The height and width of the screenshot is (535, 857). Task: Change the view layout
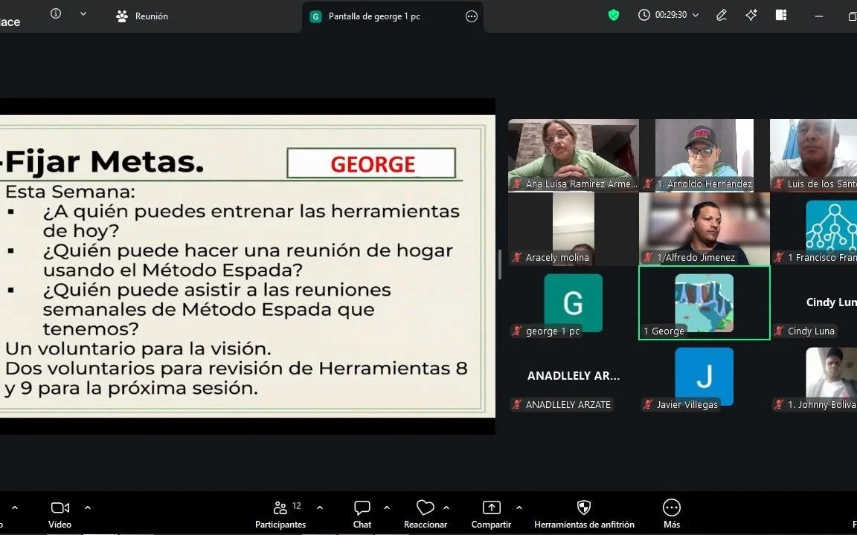tap(781, 16)
